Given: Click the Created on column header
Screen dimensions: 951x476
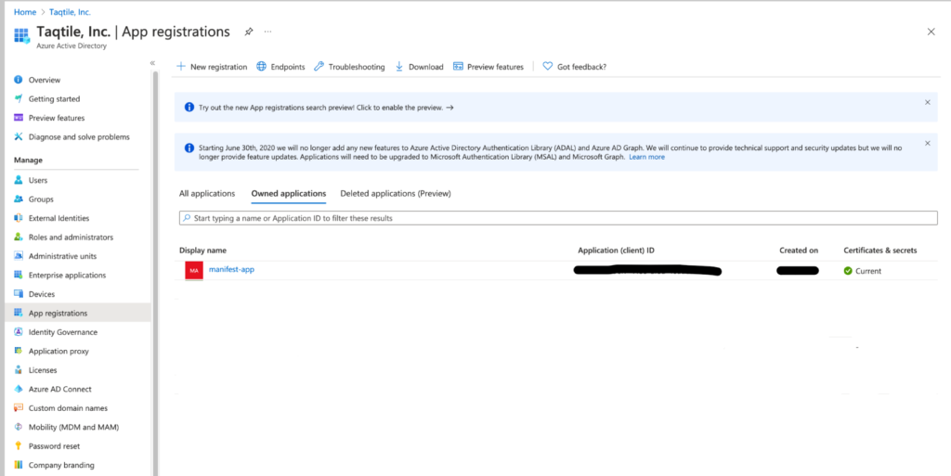Looking at the screenshot, I should click(x=799, y=251).
